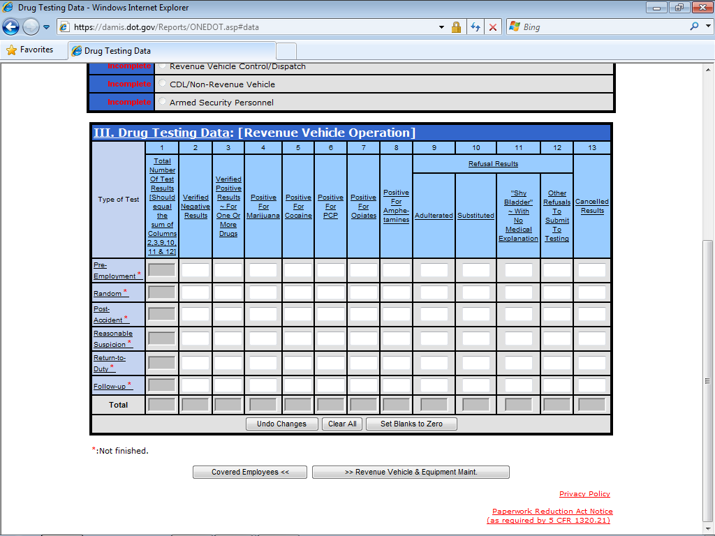
Task: Select CDL/Non-Revenue Vehicle radio button
Action: pyautogui.click(x=163, y=84)
